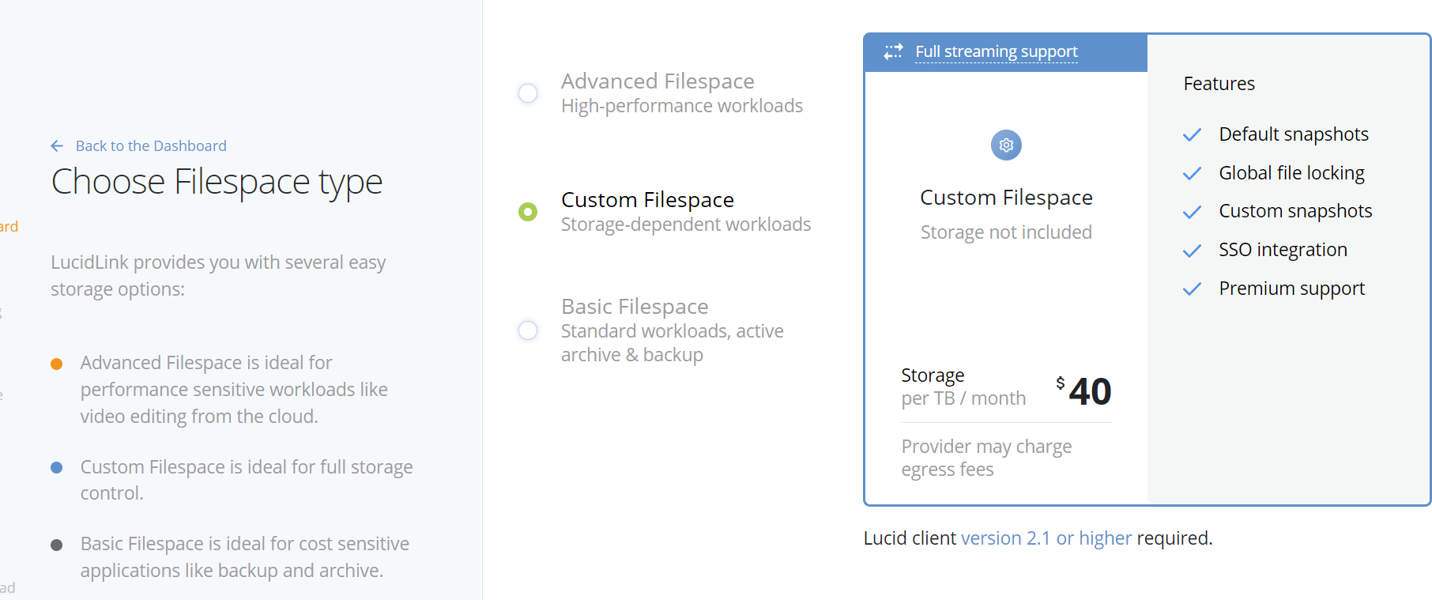Click the Default snapshots checkmark icon
Viewport: 1432px width, 600px height.
coord(1192,135)
